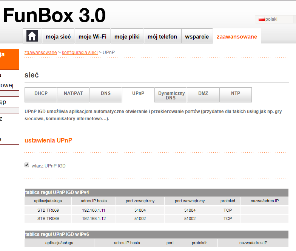Switch to the NAT/PAT tab

(73, 95)
